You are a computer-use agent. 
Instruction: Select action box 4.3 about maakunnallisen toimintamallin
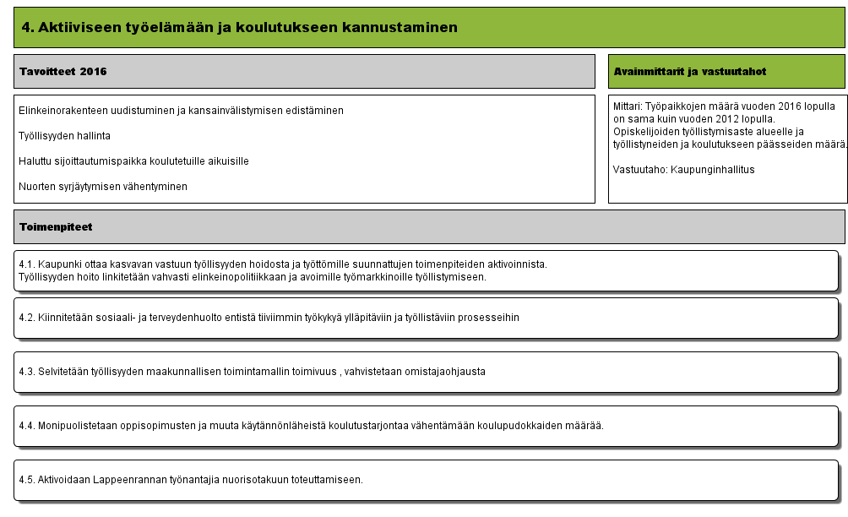tap(427, 372)
